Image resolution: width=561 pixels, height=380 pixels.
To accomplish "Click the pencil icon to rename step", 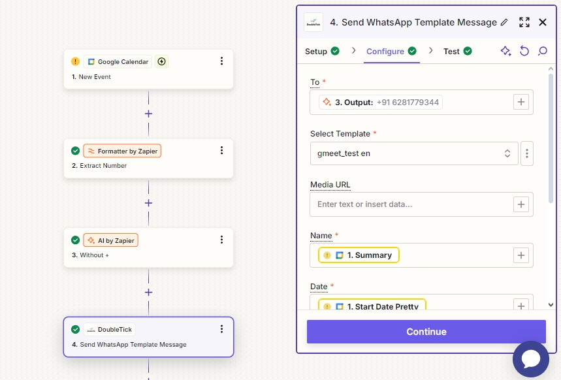I will (504, 22).
